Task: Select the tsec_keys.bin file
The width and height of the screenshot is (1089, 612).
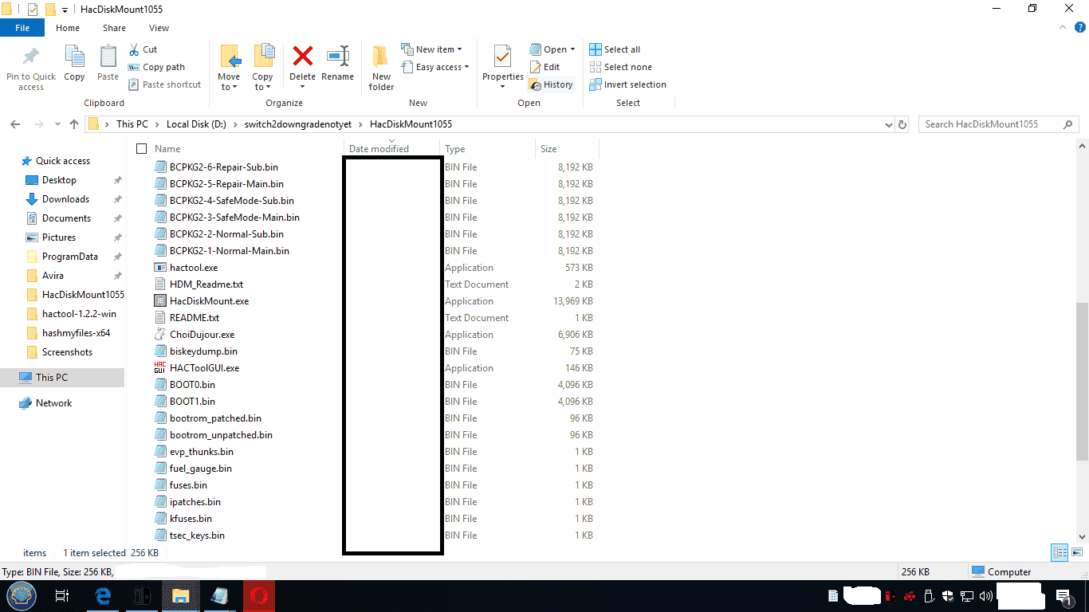Action: point(197,535)
